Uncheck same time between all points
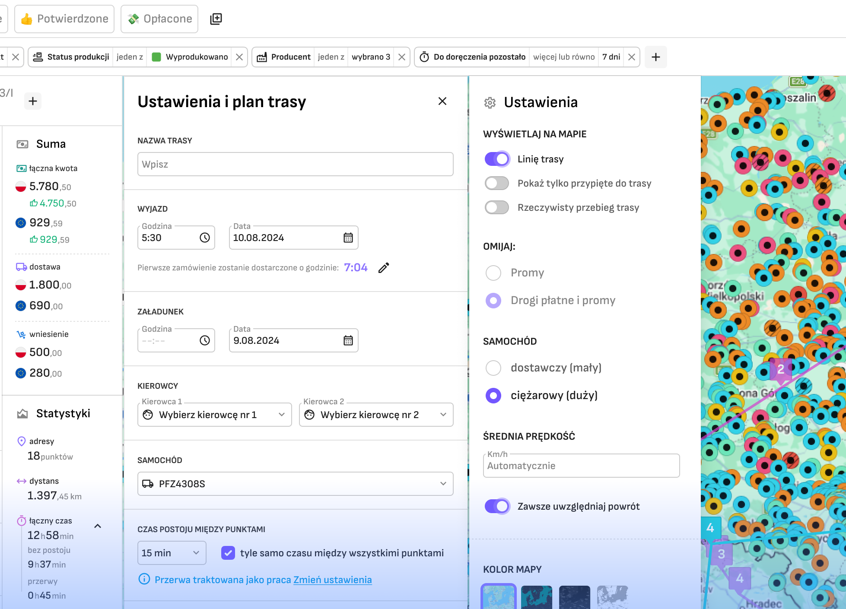 [228, 553]
